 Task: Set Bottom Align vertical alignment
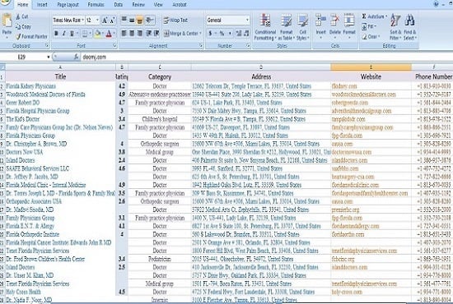point(139,20)
